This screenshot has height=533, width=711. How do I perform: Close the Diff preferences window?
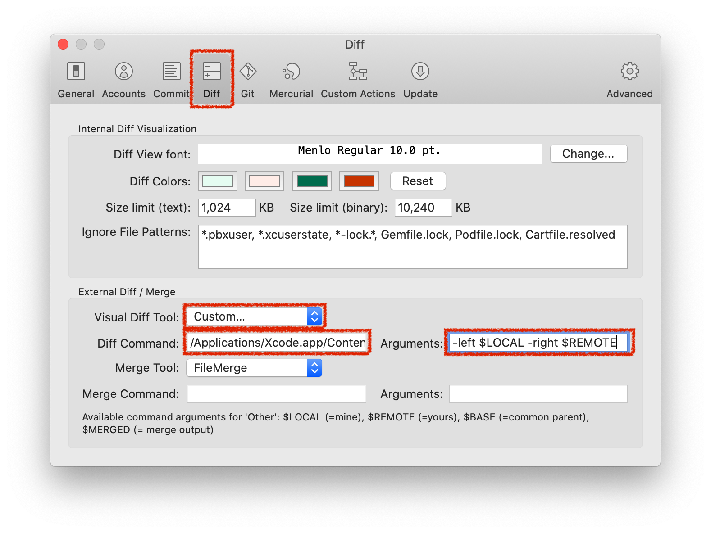coord(63,44)
